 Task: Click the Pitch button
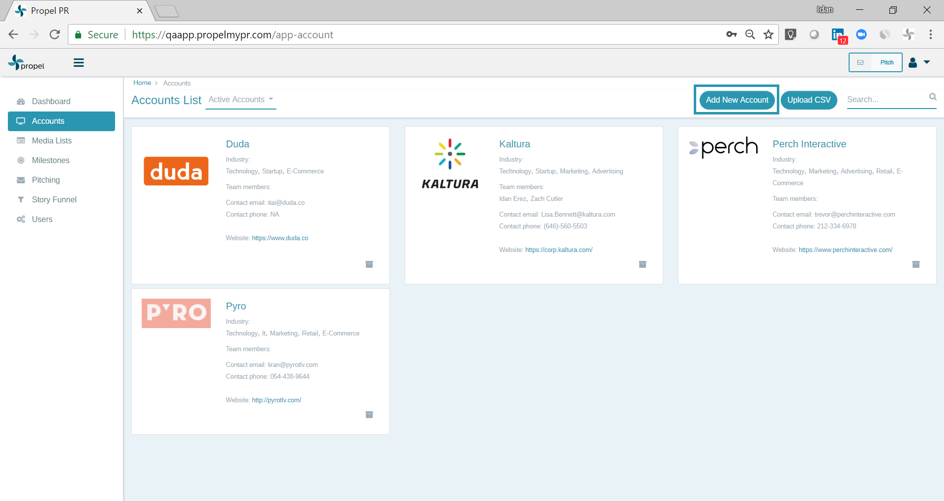(887, 62)
